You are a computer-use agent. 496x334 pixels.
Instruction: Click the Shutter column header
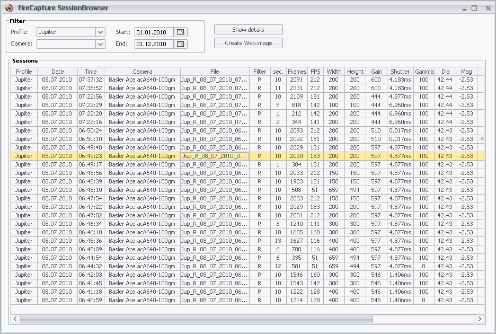[x=400, y=72]
